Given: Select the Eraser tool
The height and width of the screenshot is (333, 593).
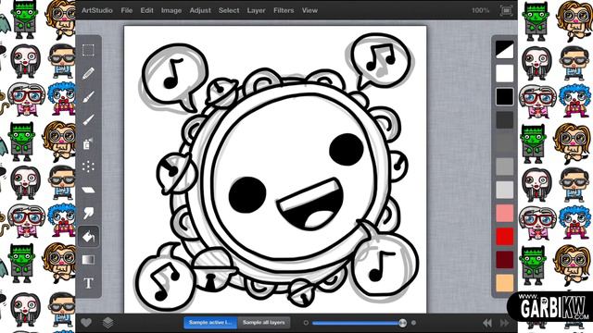Looking at the screenshot, I should tap(88, 190).
